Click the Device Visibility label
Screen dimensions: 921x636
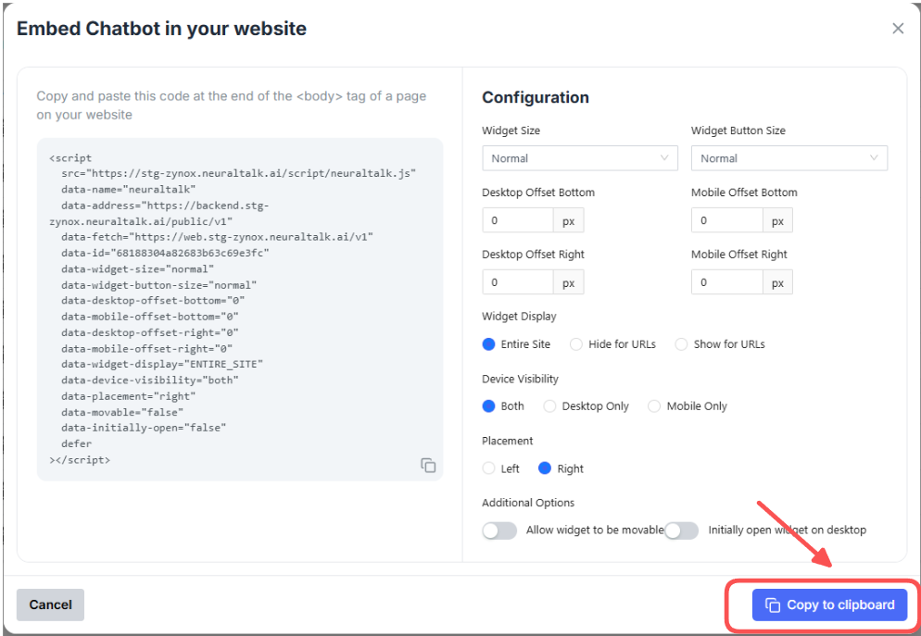click(x=520, y=379)
